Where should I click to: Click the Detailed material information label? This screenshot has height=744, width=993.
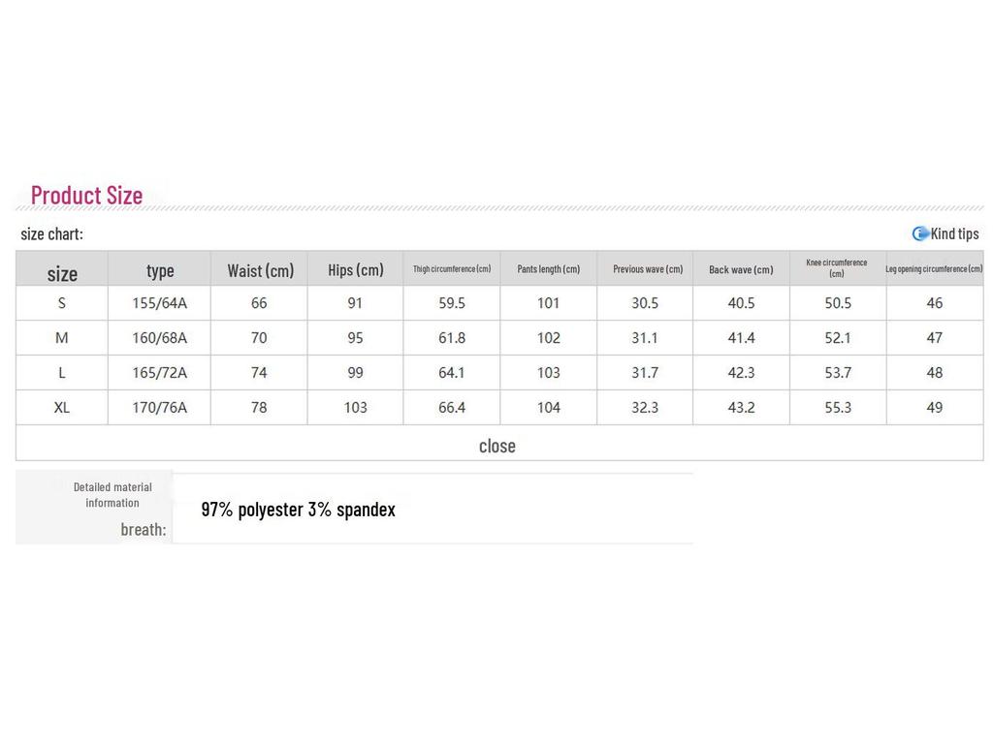click(x=112, y=495)
